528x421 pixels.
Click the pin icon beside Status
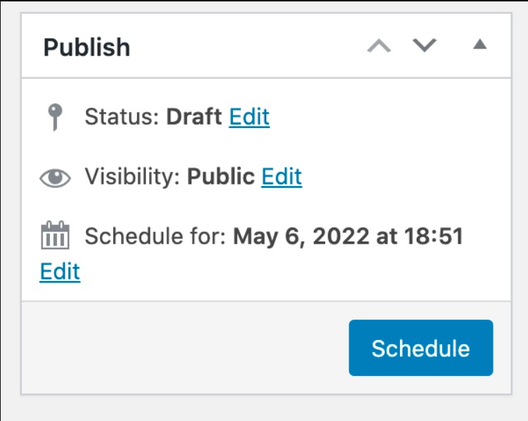click(x=55, y=117)
